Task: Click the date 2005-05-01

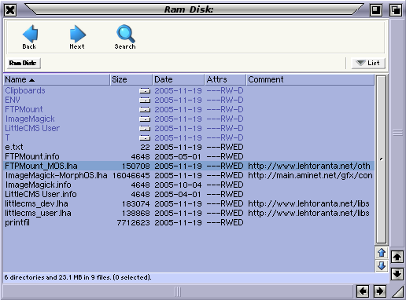Action: (x=178, y=156)
